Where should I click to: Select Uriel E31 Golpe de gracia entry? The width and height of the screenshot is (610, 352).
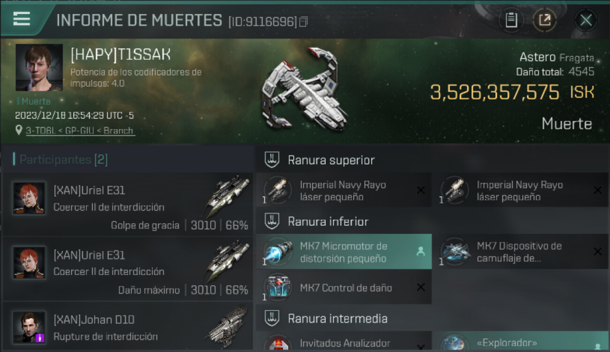pos(128,204)
